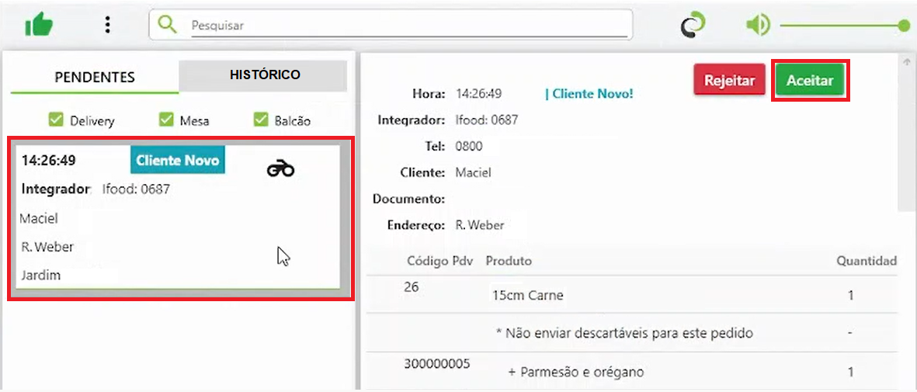The image size is (917, 392).
Task: Accept the order with Aceitar button
Action: [x=809, y=81]
